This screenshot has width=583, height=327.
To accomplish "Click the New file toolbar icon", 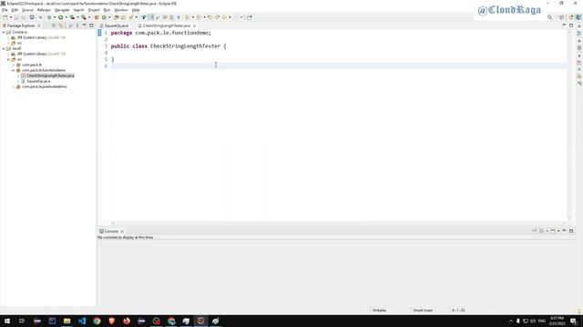I will click(5, 17).
